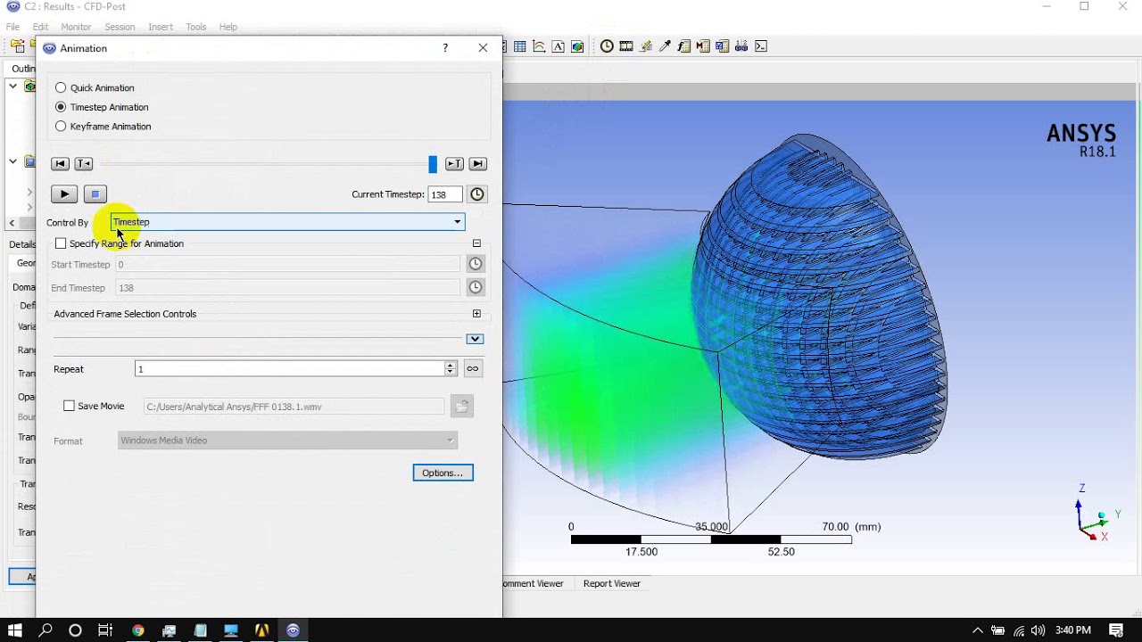Open the Insert menu
1142x642 pixels.
click(161, 27)
